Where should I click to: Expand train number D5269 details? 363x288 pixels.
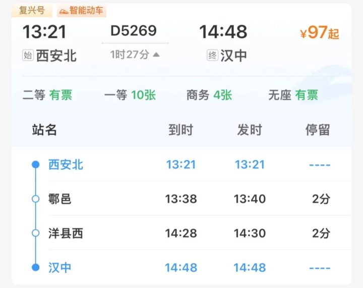(134, 31)
